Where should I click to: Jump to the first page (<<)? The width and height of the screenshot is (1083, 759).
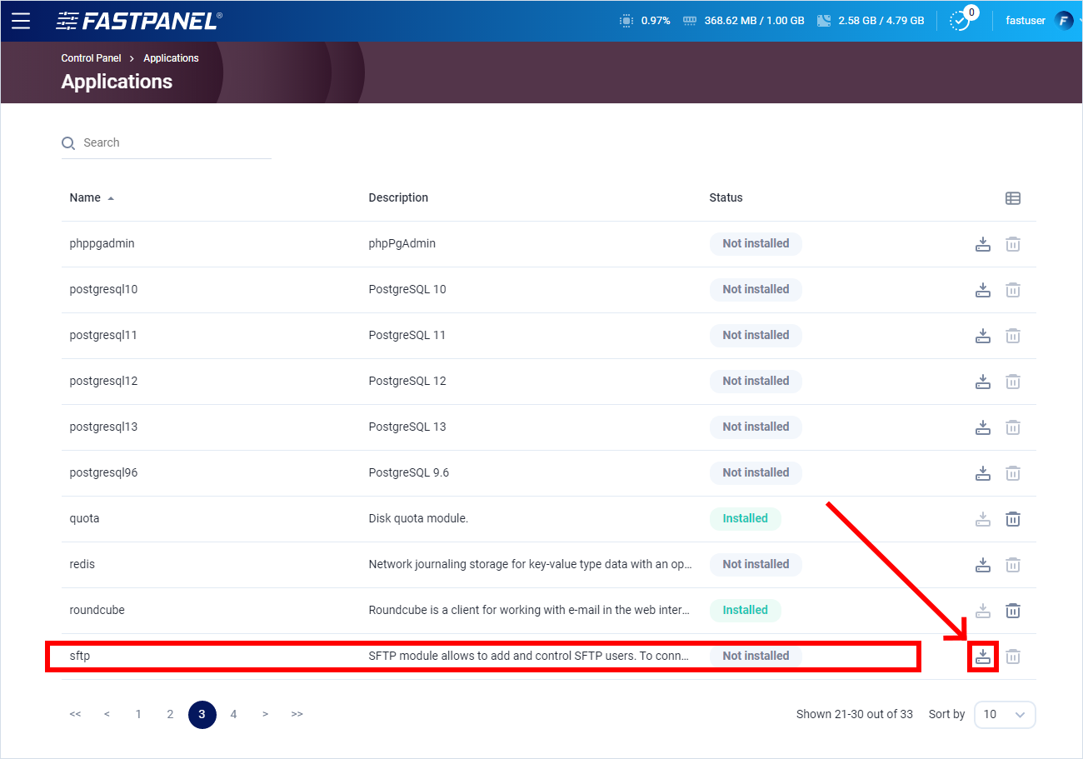(75, 715)
